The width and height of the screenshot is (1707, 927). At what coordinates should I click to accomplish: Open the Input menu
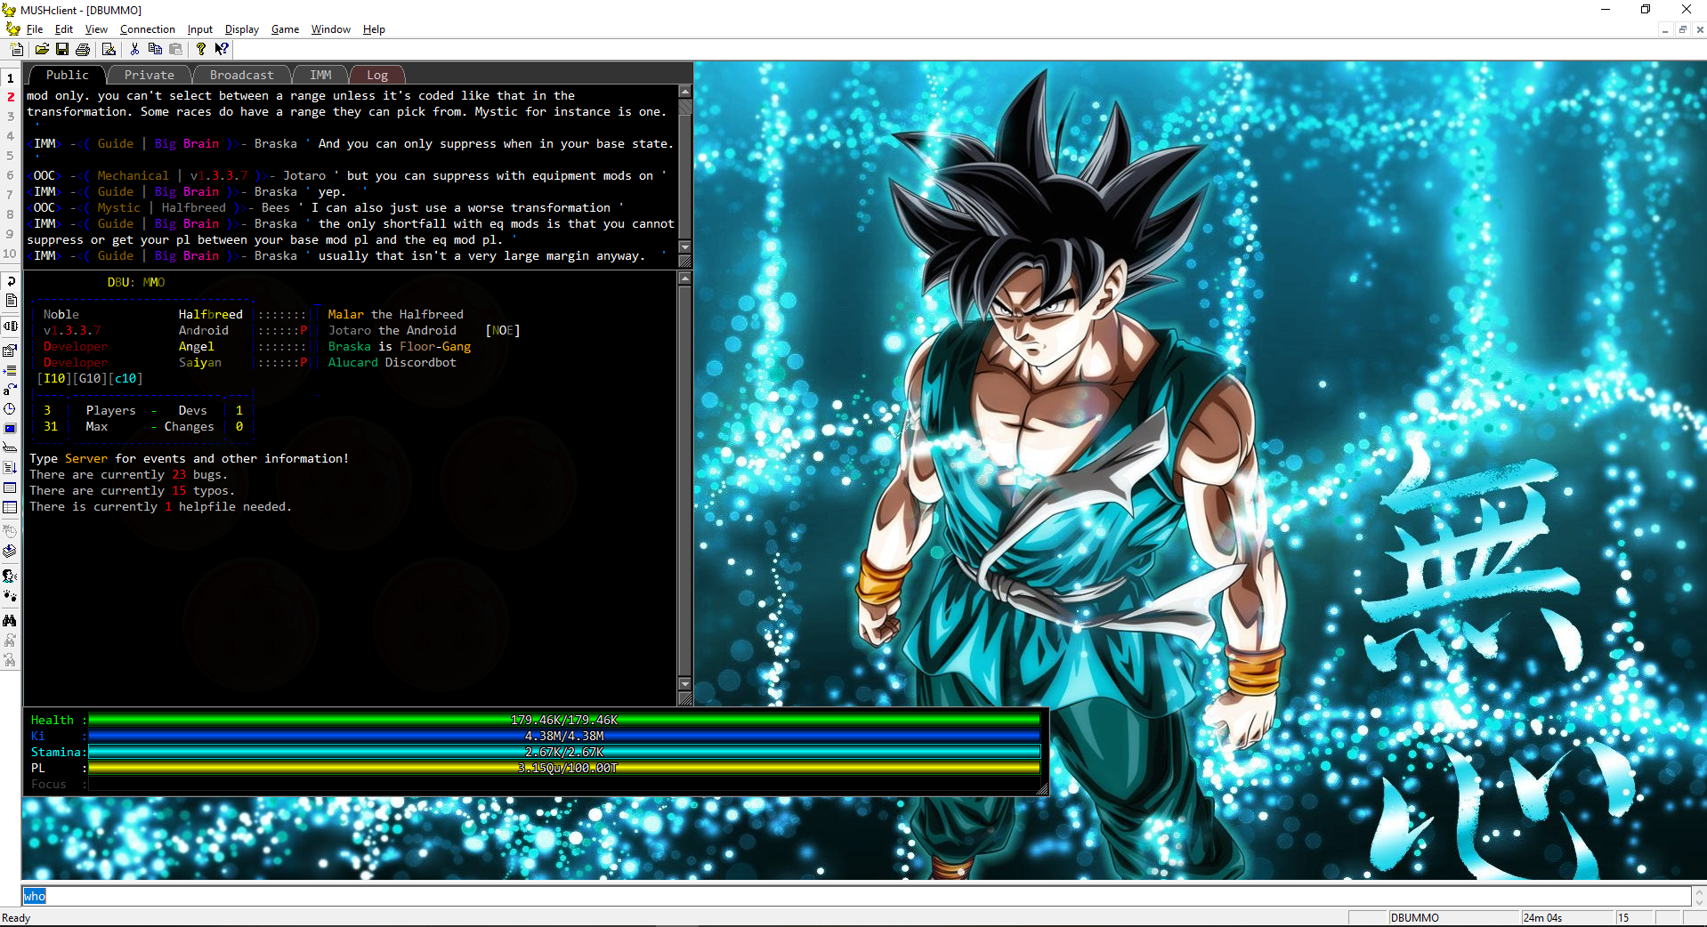[x=199, y=29]
